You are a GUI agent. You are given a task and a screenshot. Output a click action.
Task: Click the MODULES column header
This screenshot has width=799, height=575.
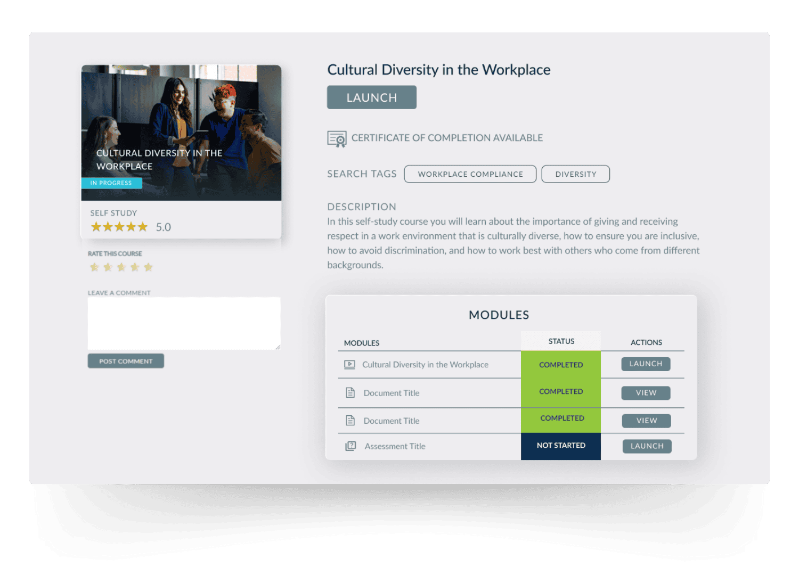[x=362, y=343]
